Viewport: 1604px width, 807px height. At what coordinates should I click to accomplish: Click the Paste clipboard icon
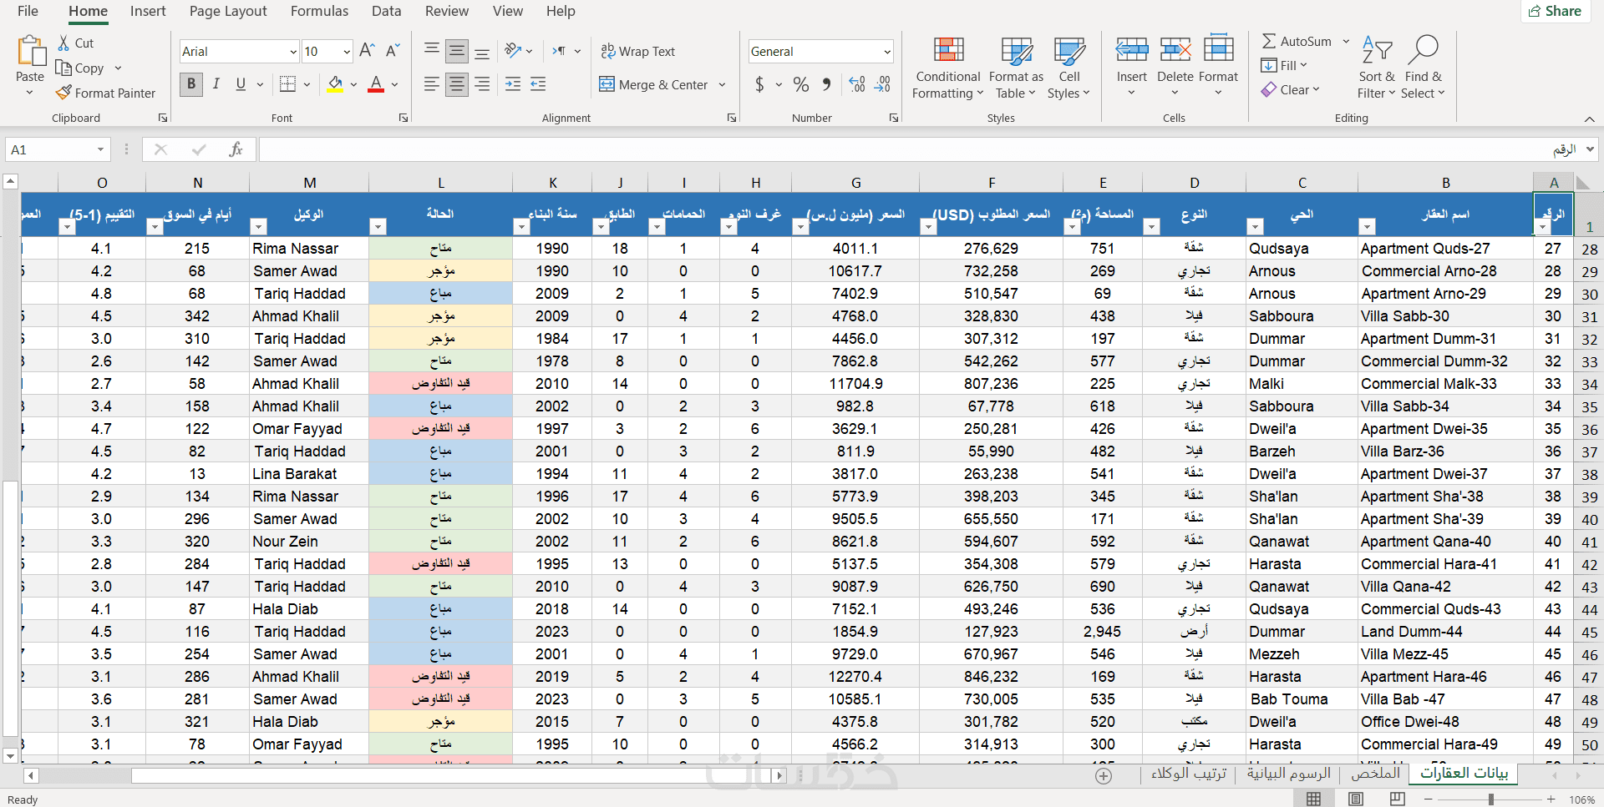pos(31,51)
